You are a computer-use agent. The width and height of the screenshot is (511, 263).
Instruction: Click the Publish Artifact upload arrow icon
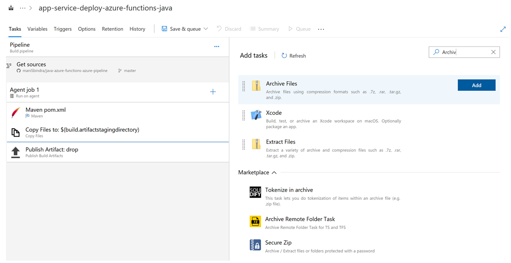coord(15,153)
